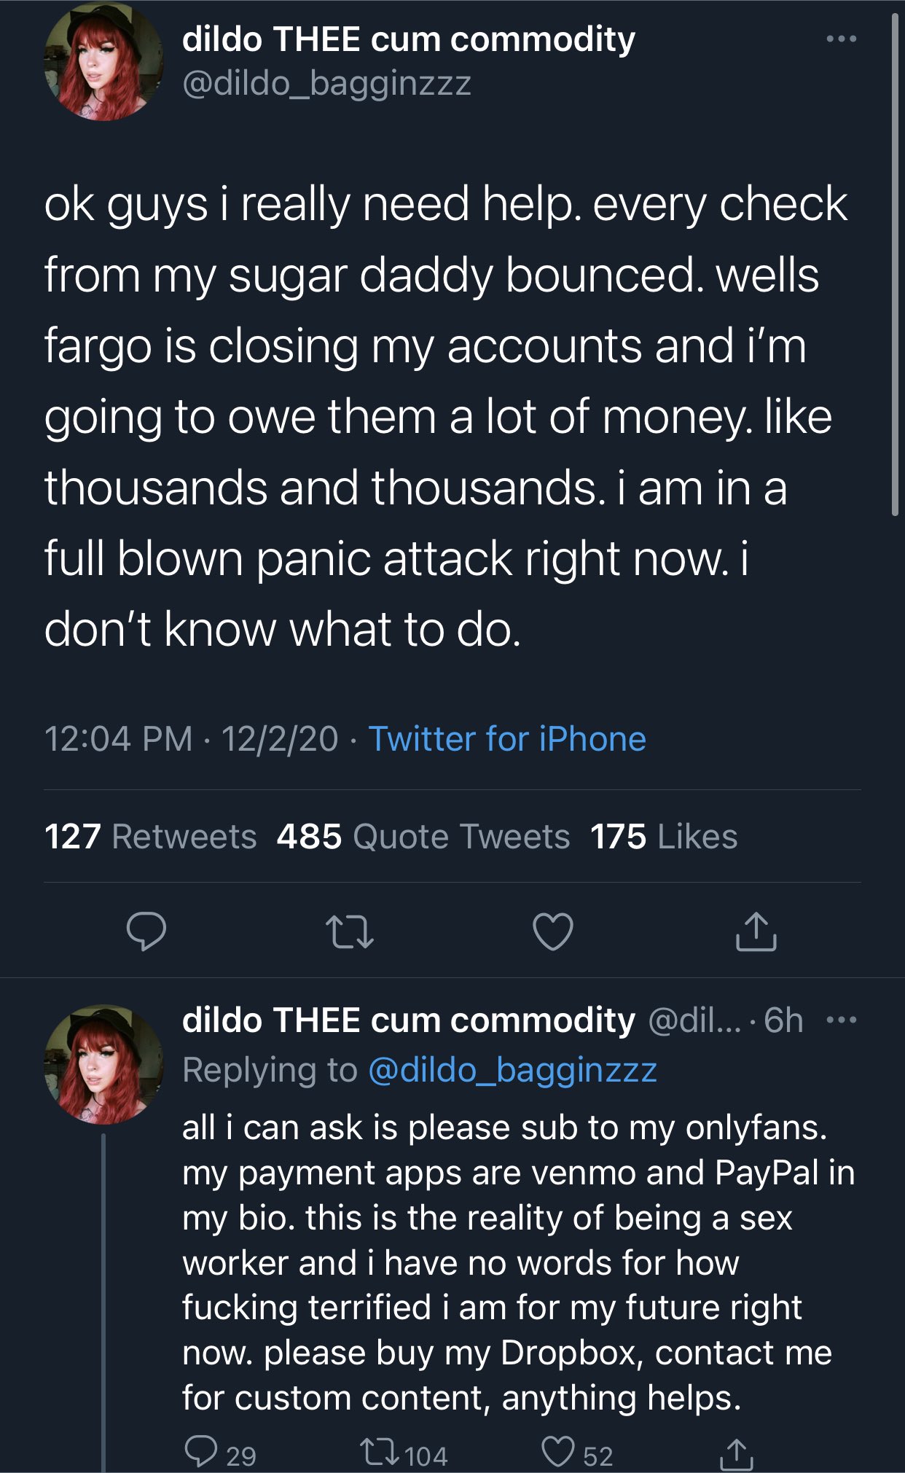View the 485 Quote Tweets
This screenshot has height=1473, width=905.
(423, 836)
